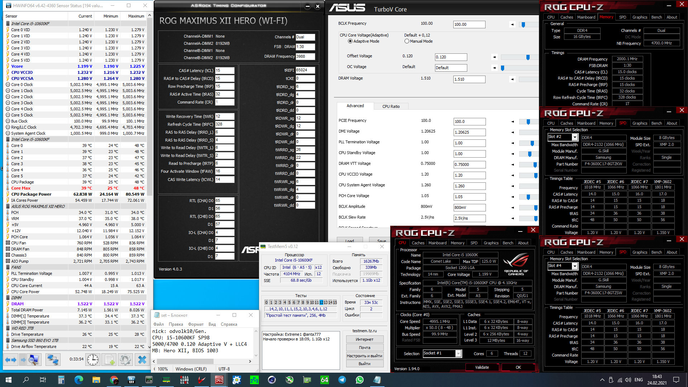688x387 pixels.
Task: Click the HWiNFO log file icon
Action: coord(110,359)
